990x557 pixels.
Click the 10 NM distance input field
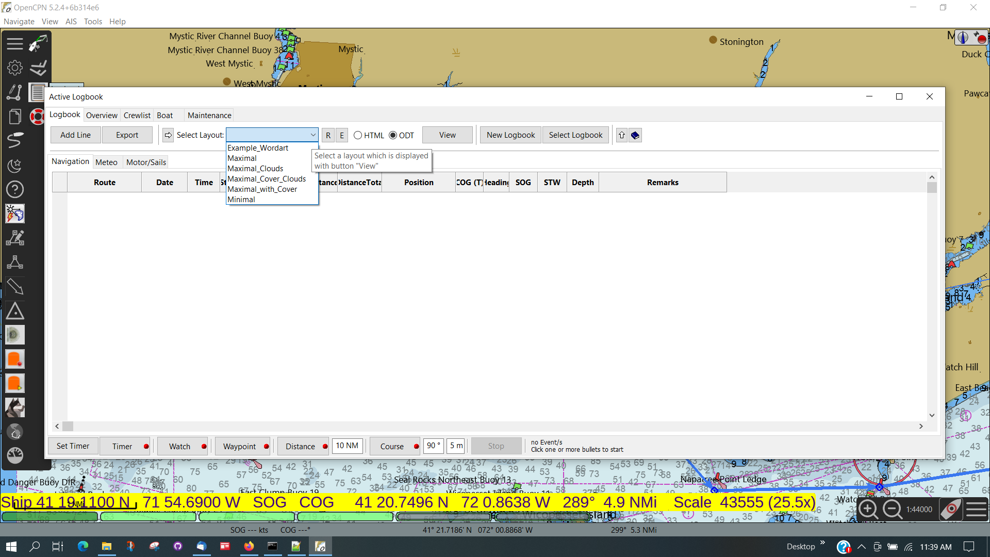click(347, 446)
